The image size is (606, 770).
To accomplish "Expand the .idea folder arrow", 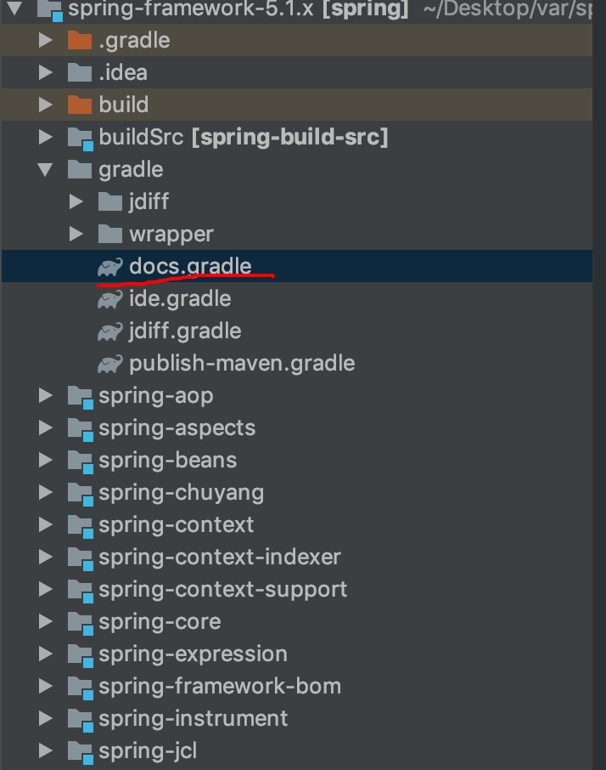I will click(x=46, y=73).
